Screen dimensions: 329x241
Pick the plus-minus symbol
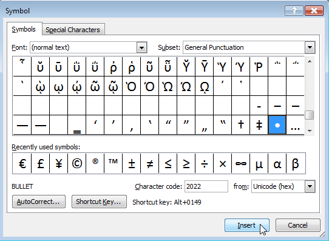(131, 163)
